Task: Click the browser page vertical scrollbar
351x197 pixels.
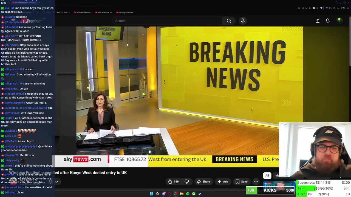Action: (350, 41)
